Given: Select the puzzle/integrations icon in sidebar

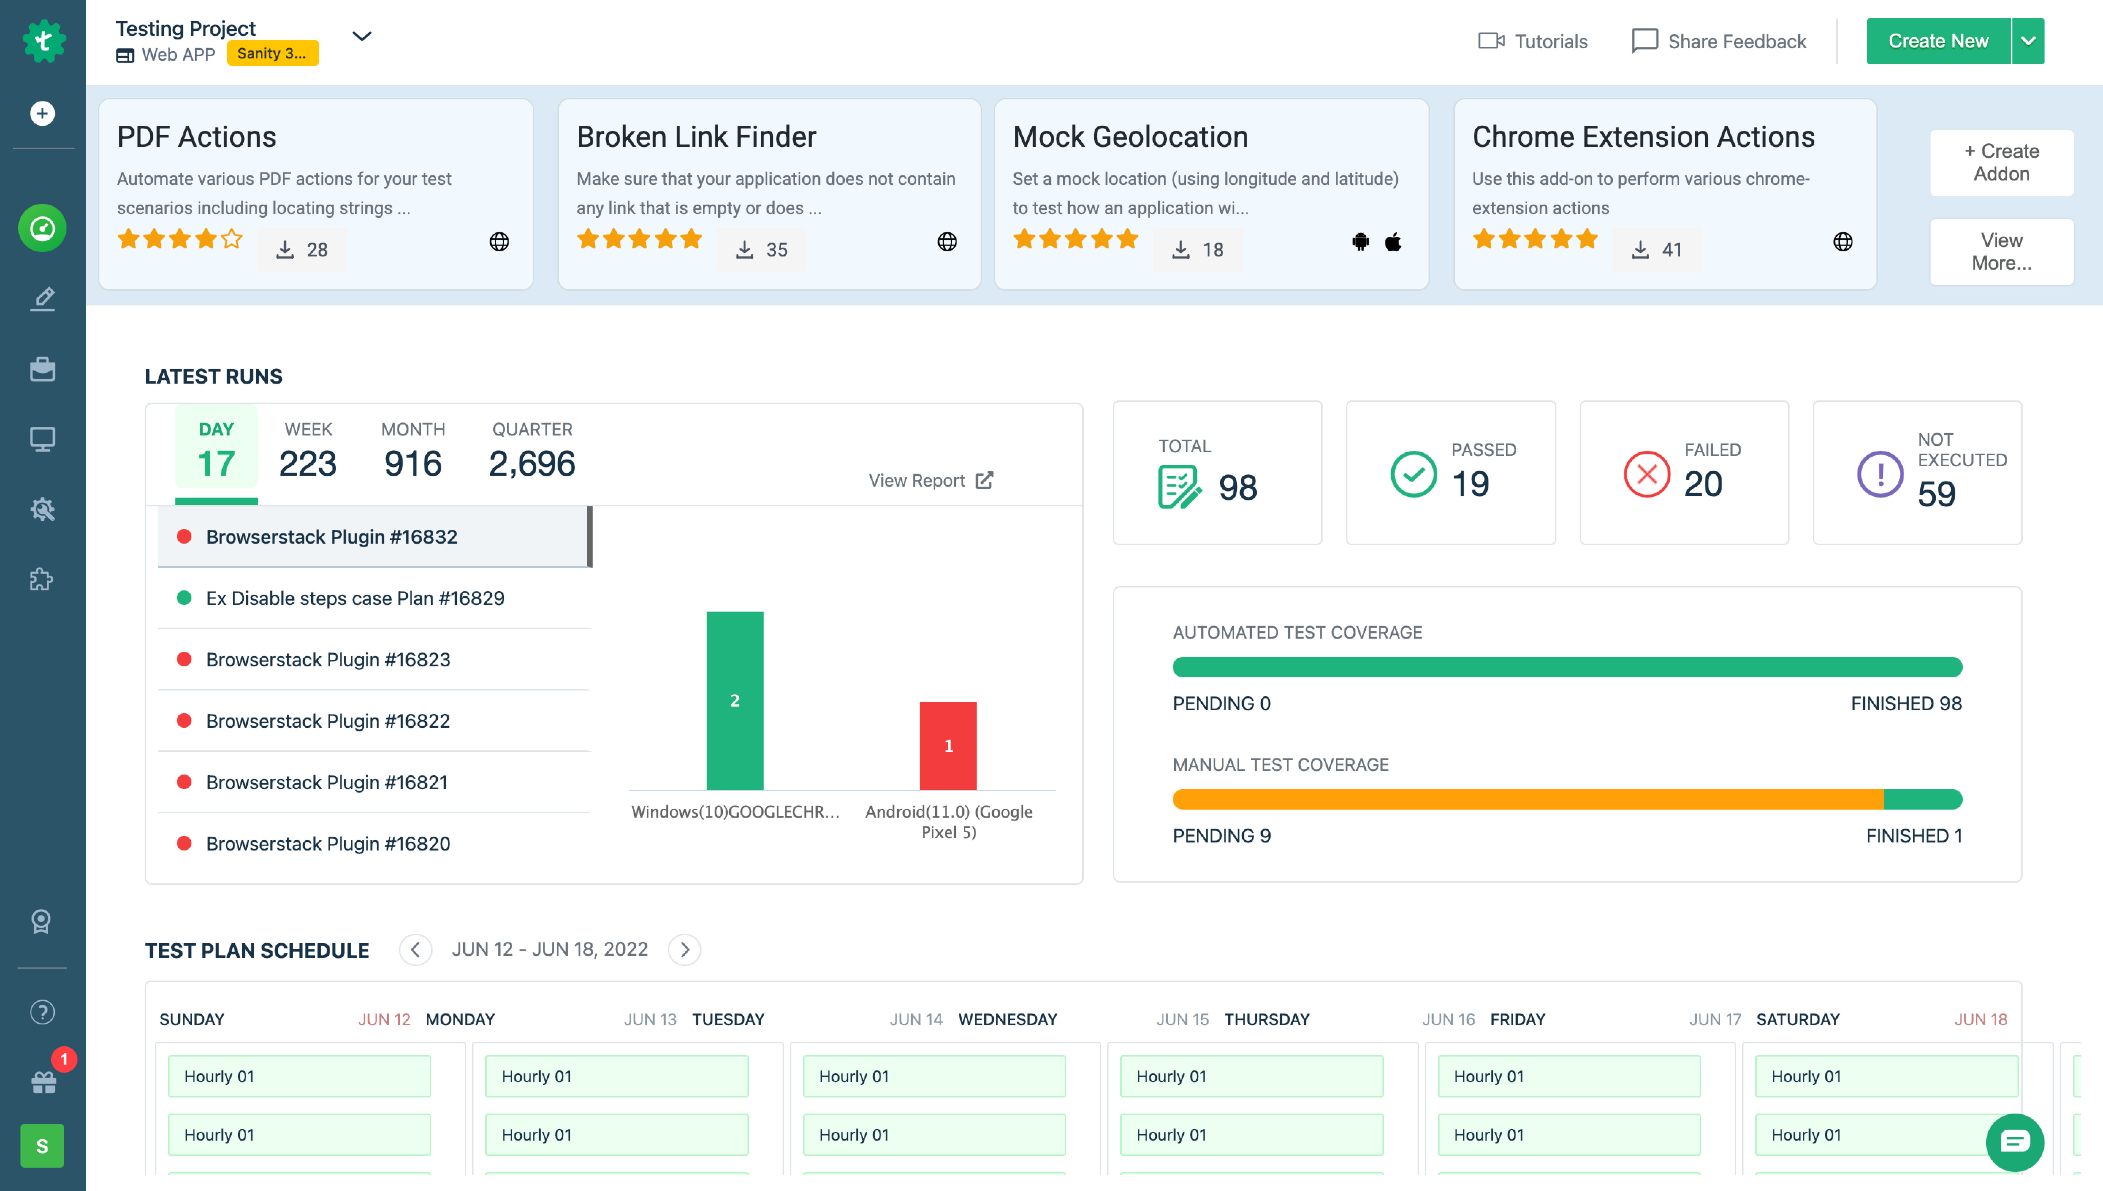Looking at the screenshot, I should pos(42,579).
